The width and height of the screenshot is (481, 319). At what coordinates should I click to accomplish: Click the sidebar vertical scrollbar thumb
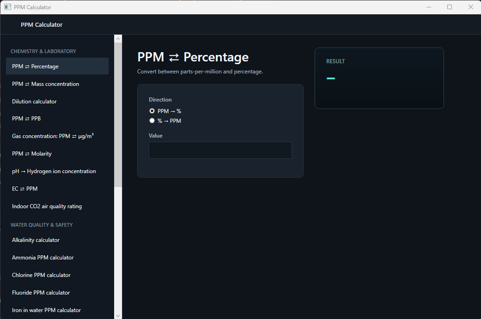point(118,114)
